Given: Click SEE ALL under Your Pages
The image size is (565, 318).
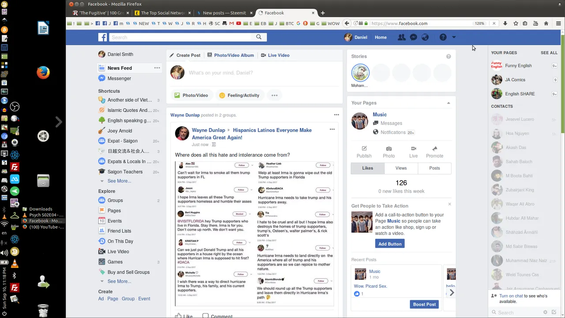Looking at the screenshot, I should click(549, 53).
